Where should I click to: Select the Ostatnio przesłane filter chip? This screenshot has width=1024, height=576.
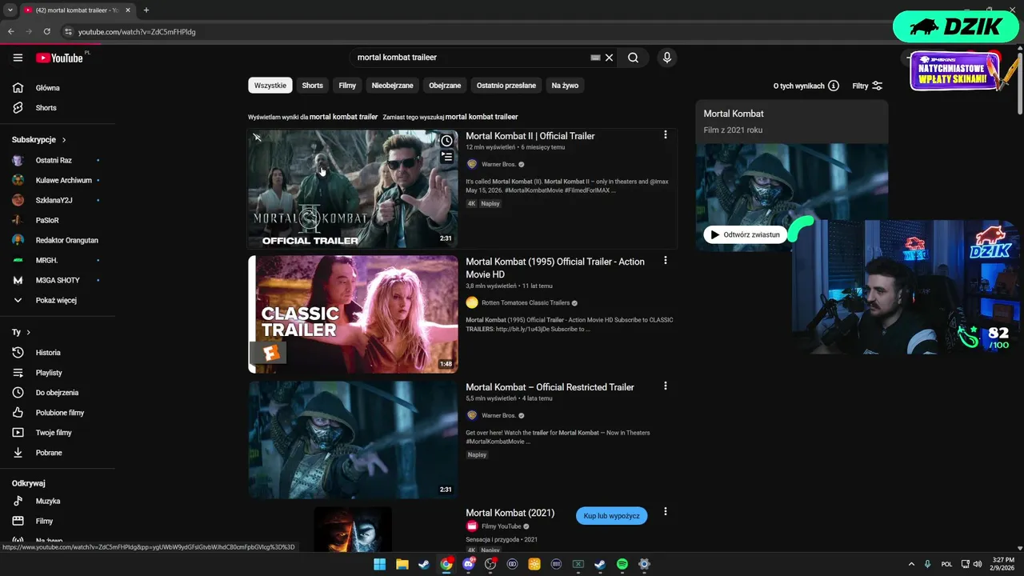pyautogui.click(x=506, y=86)
